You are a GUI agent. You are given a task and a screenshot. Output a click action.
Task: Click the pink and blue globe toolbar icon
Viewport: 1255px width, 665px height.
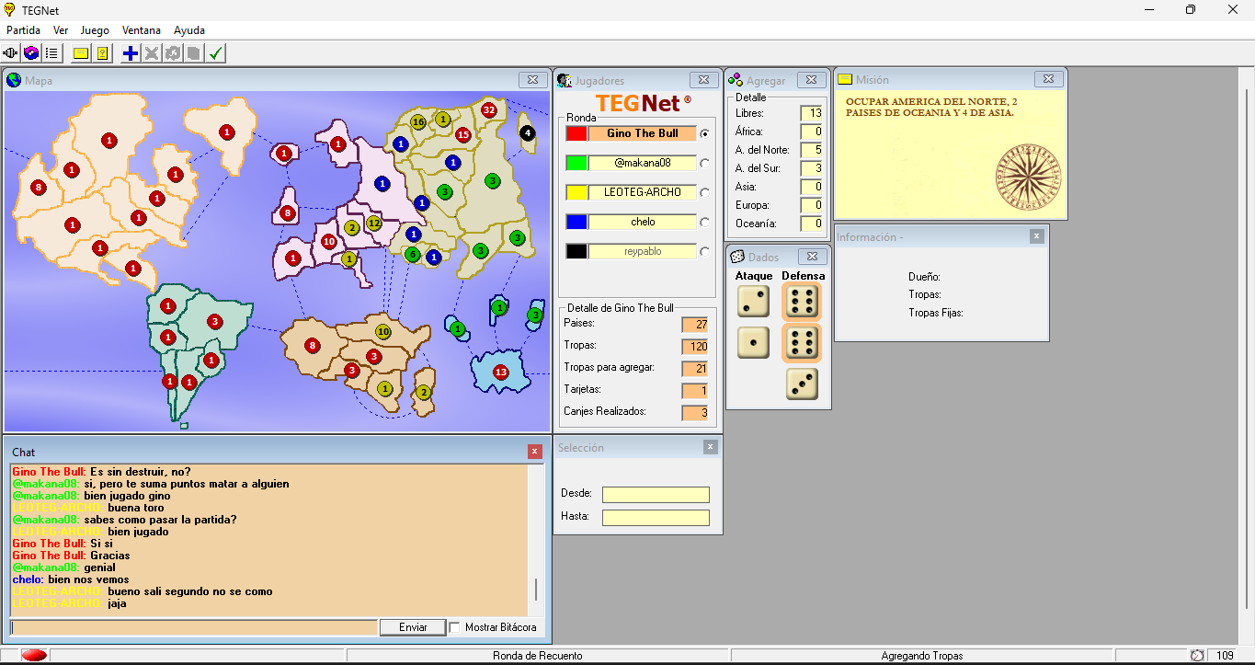(31, 53)
